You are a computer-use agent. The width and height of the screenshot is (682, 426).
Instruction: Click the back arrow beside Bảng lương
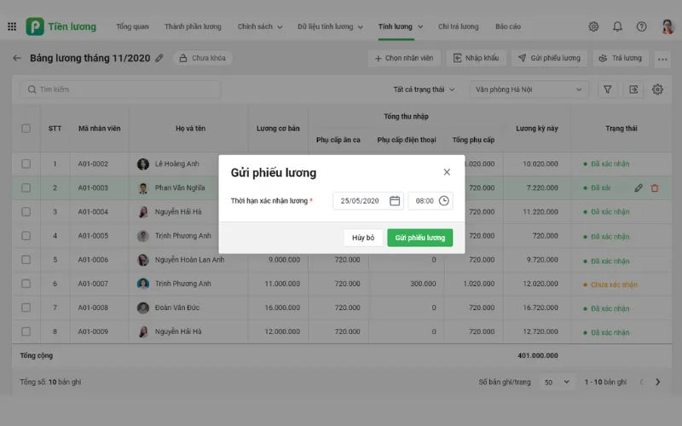tap(16, 59)
